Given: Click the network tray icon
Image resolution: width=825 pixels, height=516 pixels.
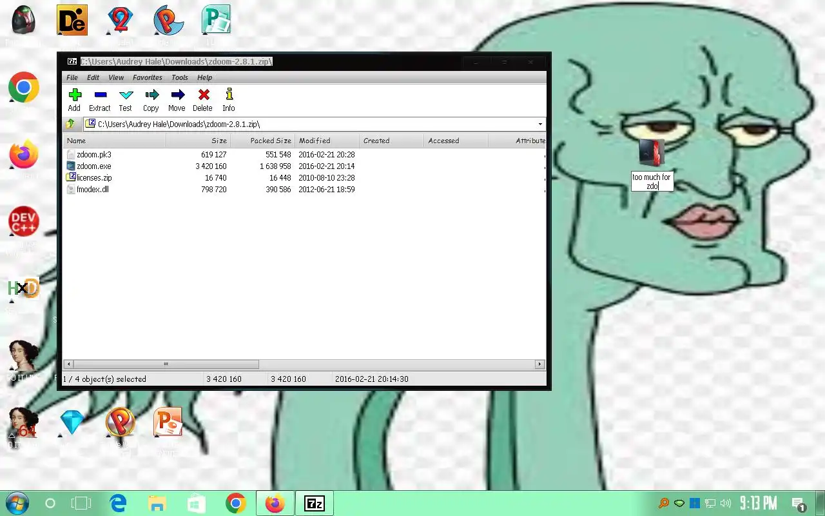Looking at the screenshot, I should tap(710, 503).
